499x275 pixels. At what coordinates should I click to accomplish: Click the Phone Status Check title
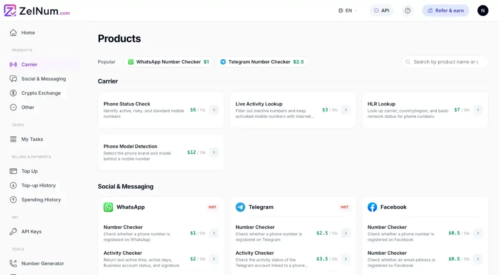coord(127,104)
